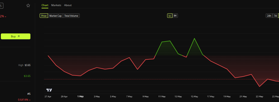The width and height of the screenshot is (279, 102).
Task: Click the 19 May axis label
Action: coord(227,96)
